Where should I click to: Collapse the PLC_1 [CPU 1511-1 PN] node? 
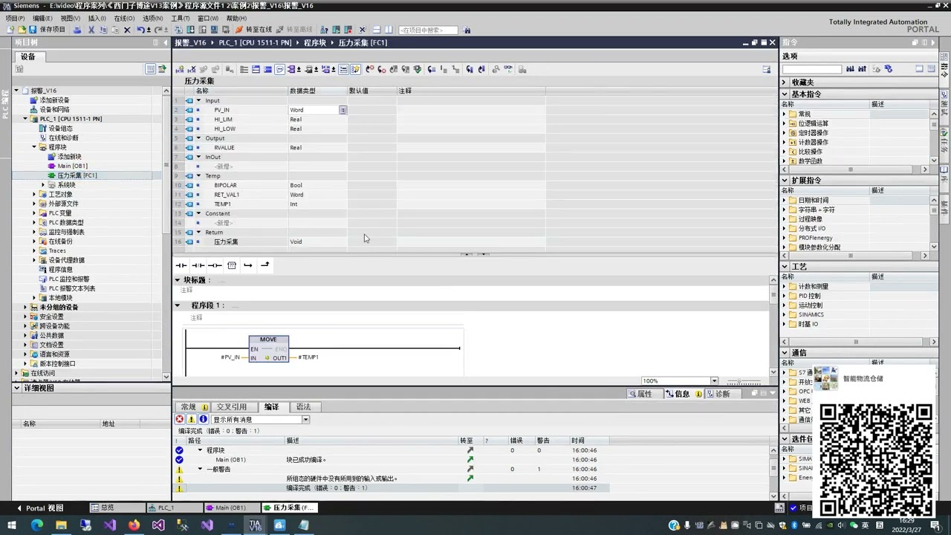[25, 119]
